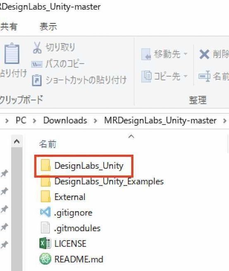
Task: Click ショートカットの貼り付け command
Action: pyautogui.click(x=86, y=80)
